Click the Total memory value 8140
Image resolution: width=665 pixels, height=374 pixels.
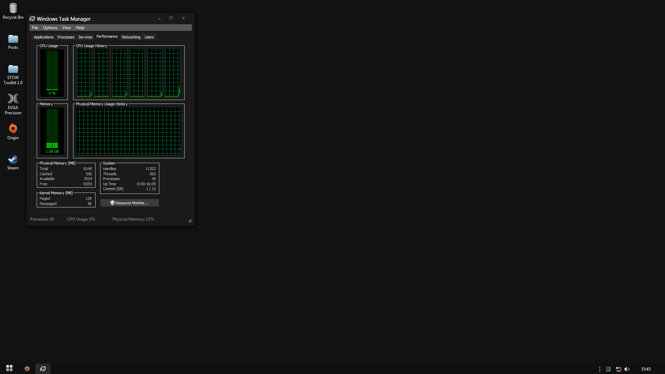(x=88, y=169)
